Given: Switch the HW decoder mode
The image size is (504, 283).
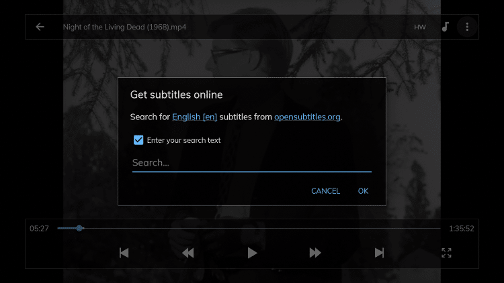Looking at the screenshot, I should coord(420,27).
